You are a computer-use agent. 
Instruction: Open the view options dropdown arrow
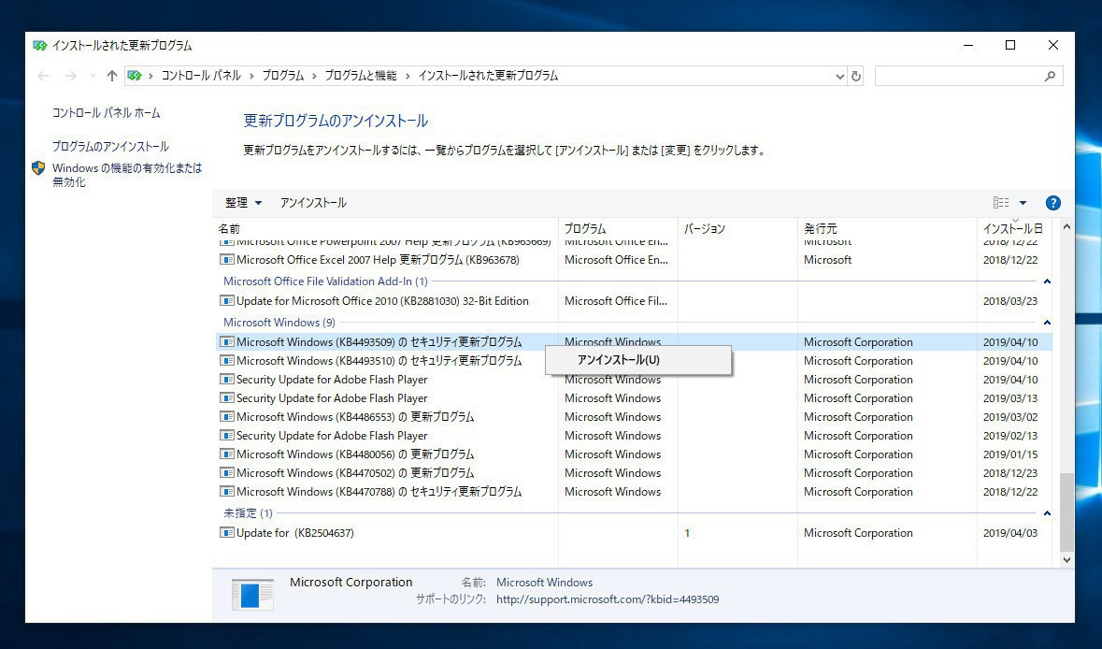tap(1023, 203)
